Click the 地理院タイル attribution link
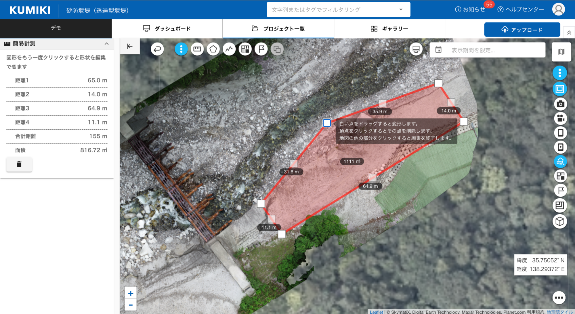The height and width of the screenshot is (314, 575). coord(559,312)
